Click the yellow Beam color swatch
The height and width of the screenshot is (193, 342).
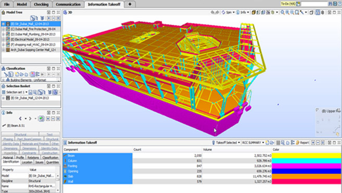click(x=306, y=155)
